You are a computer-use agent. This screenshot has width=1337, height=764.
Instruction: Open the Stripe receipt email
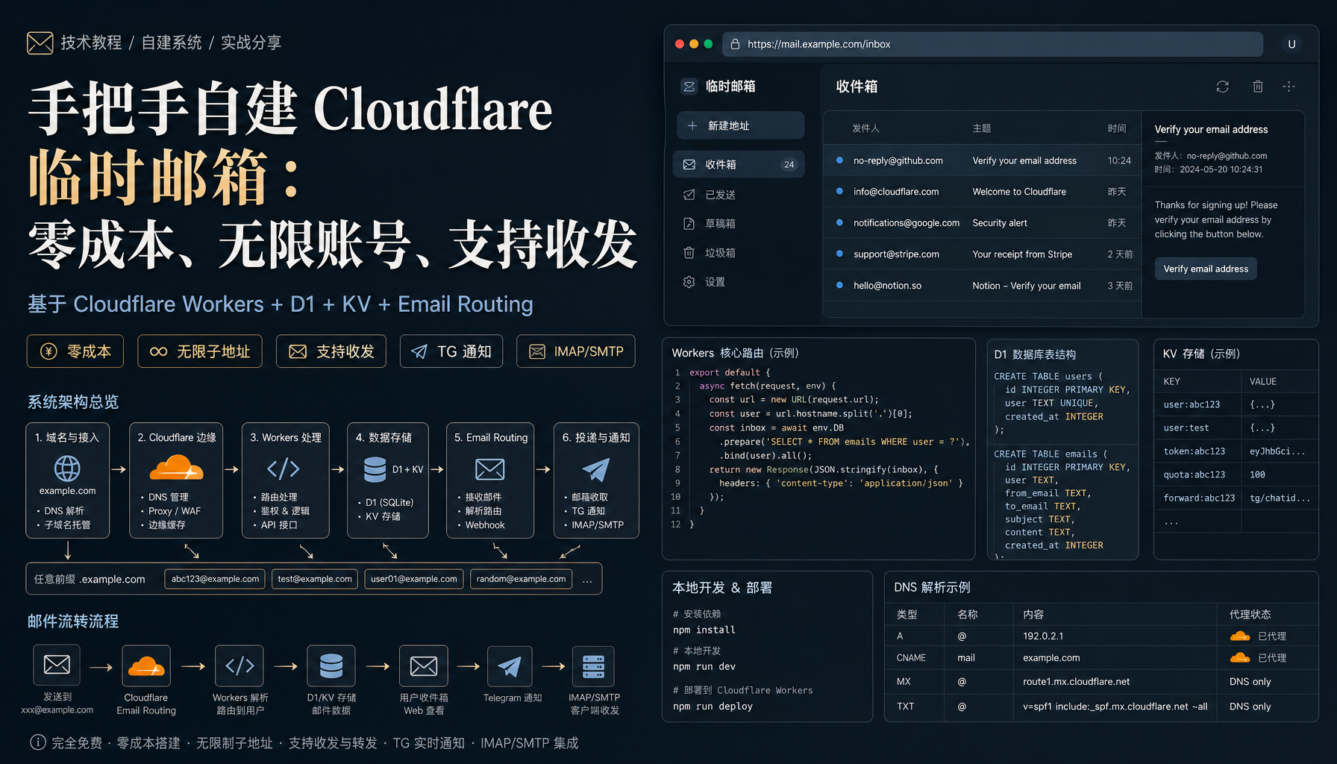pyautogui.click(x=982, y=254)
